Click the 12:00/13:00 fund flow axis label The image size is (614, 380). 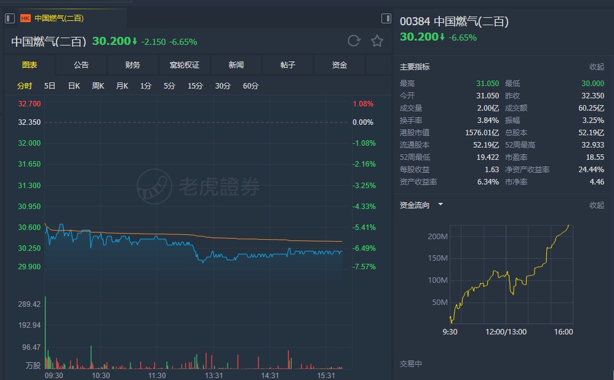[x=506, y=332]
